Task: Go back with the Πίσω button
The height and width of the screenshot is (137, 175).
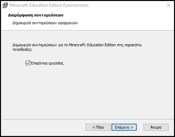Action: (98, 127)
